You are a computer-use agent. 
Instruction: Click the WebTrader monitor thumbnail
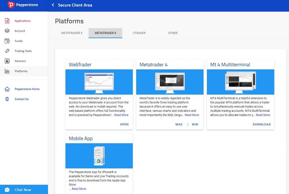(99, 82)
